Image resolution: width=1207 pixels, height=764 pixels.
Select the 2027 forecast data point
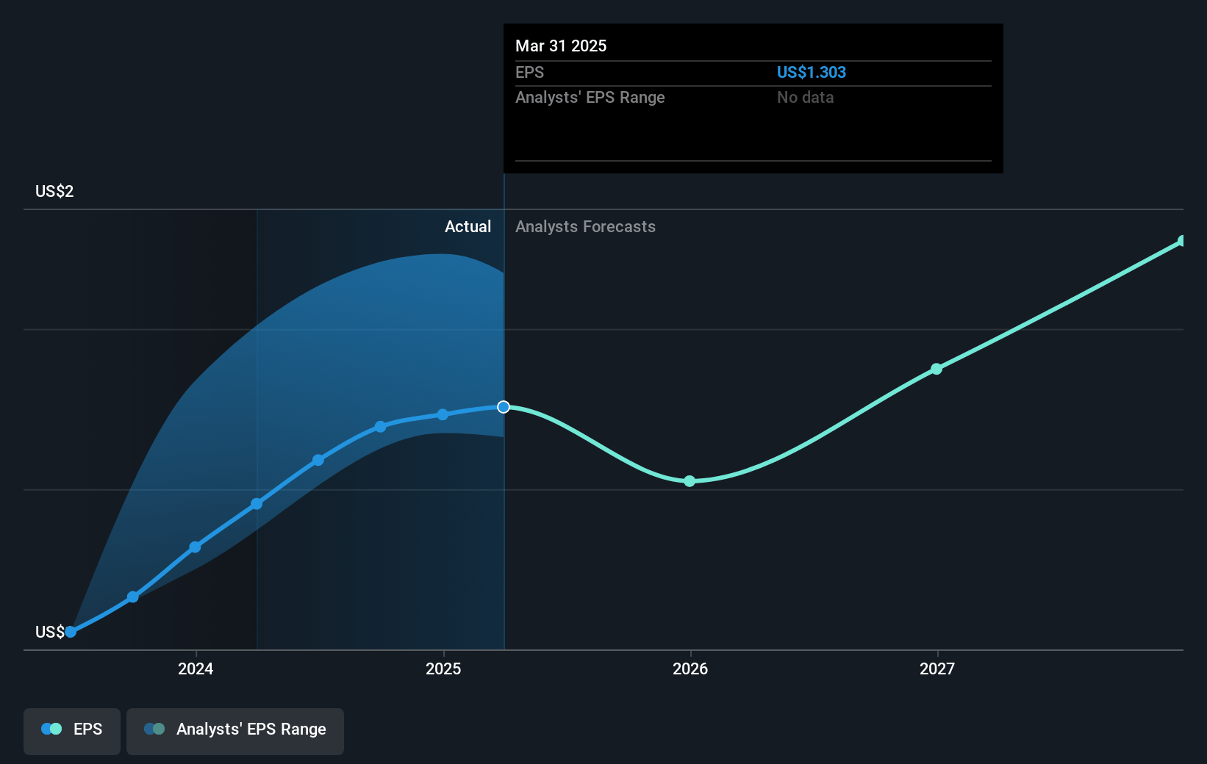point(936,369)
